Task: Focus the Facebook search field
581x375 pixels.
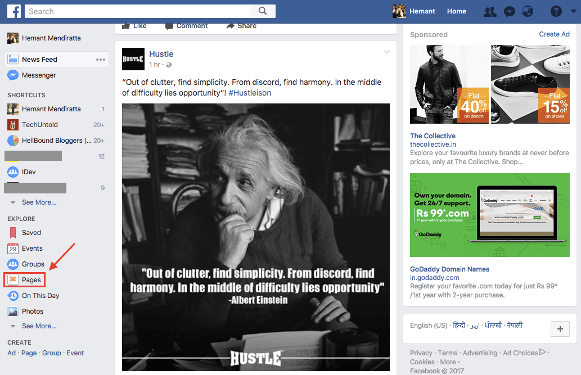Action: pyautogui.click(x=137, y=11)
